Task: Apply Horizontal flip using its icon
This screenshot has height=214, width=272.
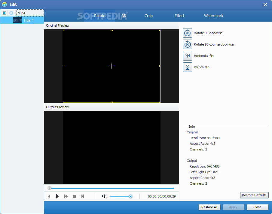Action: coord(187,56)
